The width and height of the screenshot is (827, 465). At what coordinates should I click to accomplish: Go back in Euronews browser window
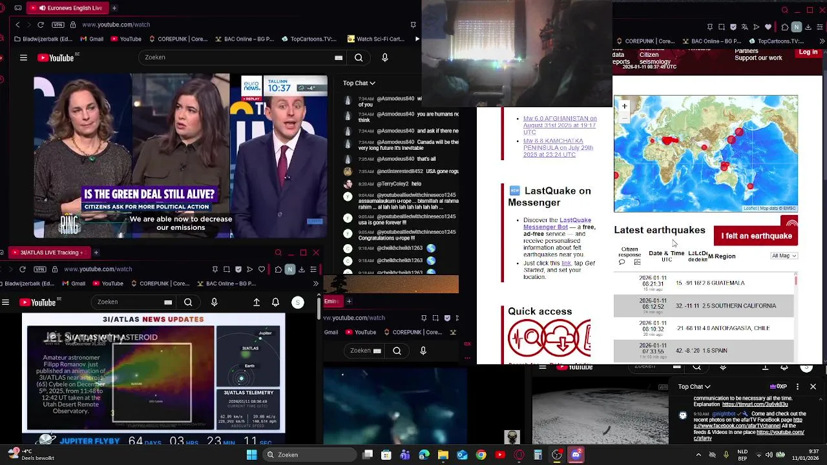coord(17,25)
